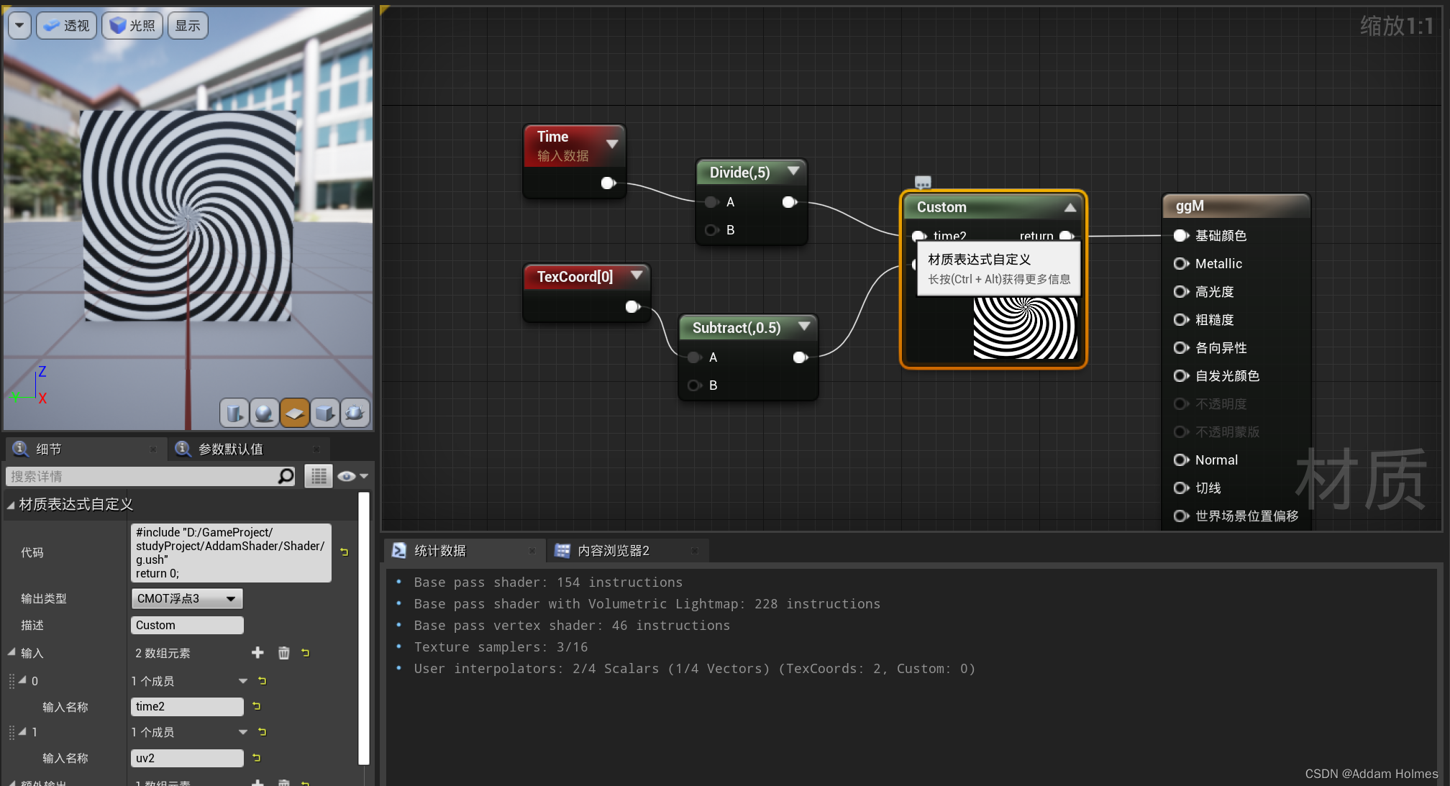
Task: Click the 显示 (Display) mode icon
Action: coord(188,24)
